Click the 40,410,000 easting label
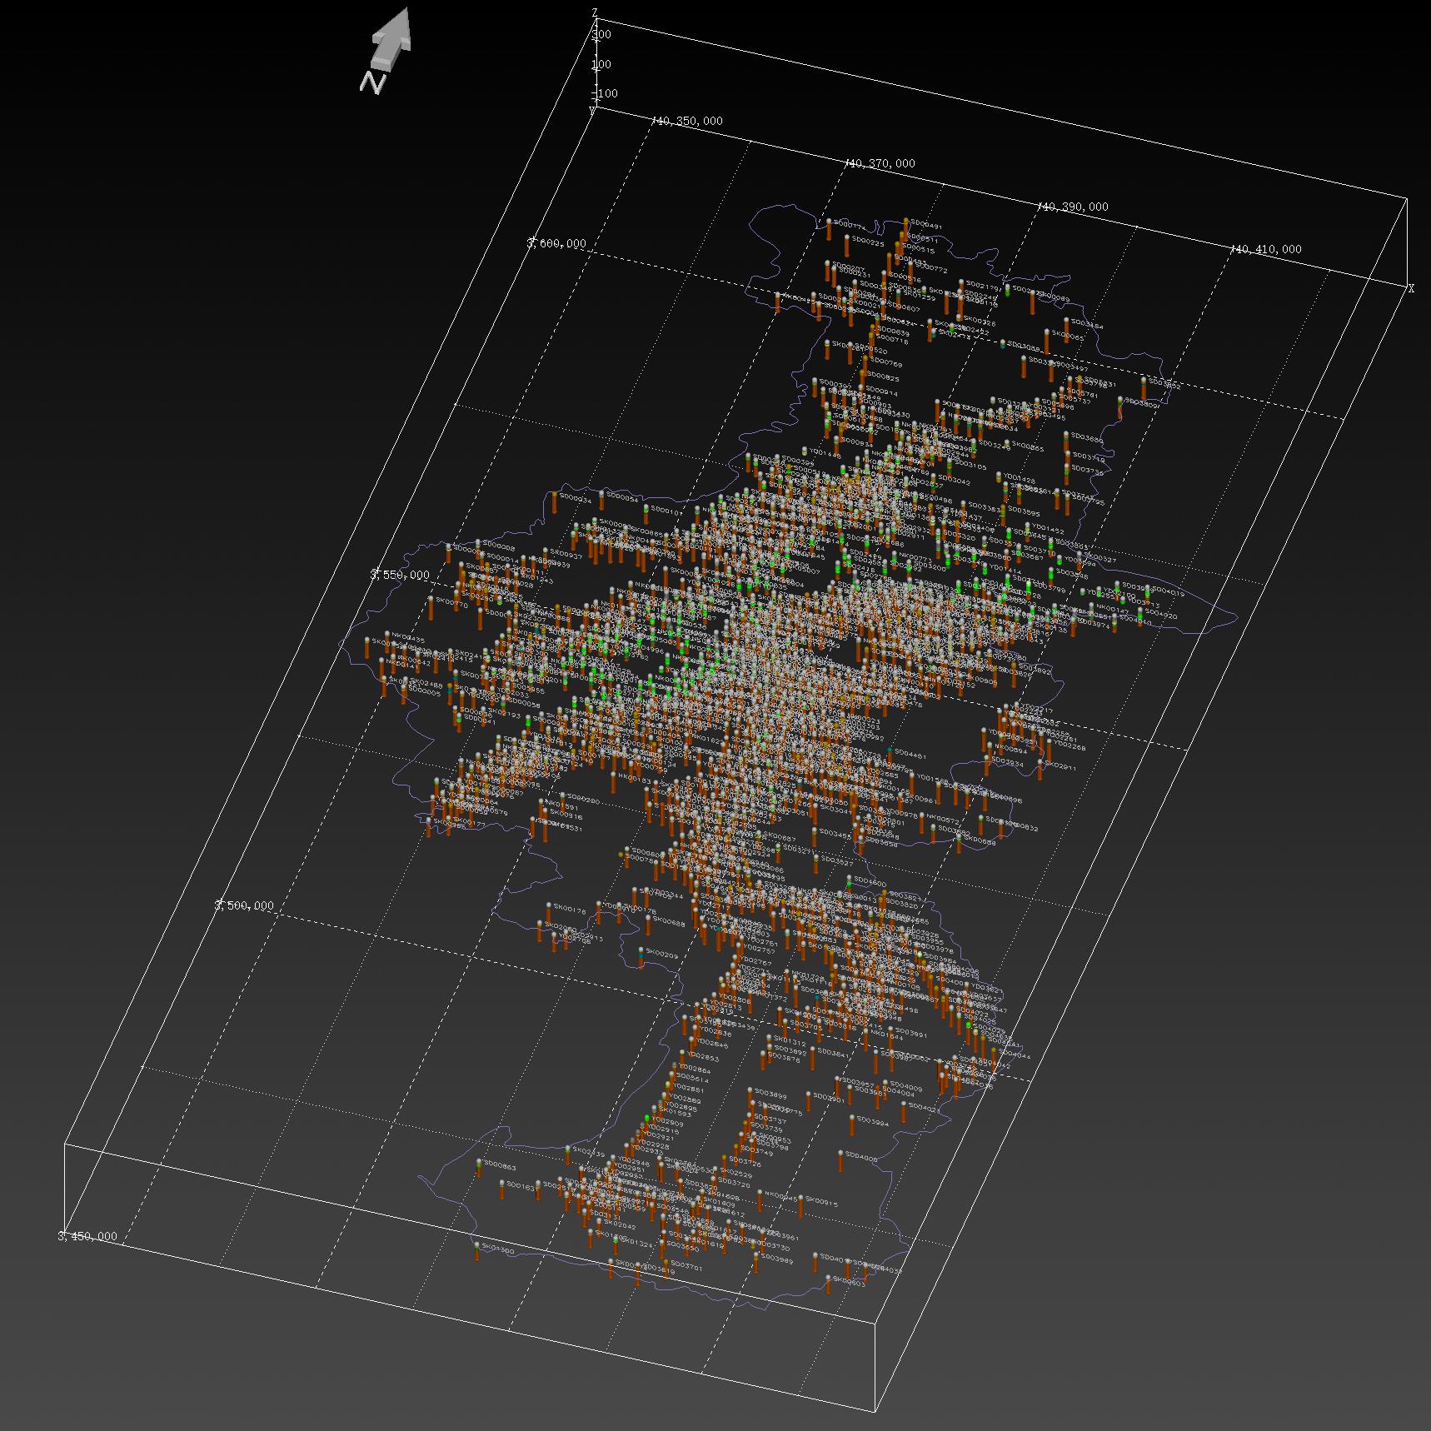This screenshot has height=1431, width=1431. click(1267, 249)
